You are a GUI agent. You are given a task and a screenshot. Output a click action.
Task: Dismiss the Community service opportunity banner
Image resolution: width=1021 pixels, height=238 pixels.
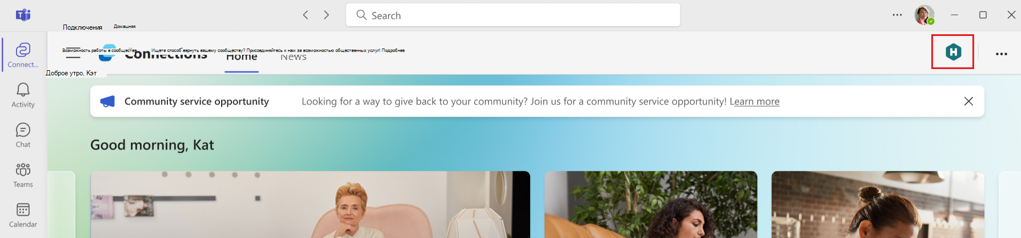tap(968, 101)
